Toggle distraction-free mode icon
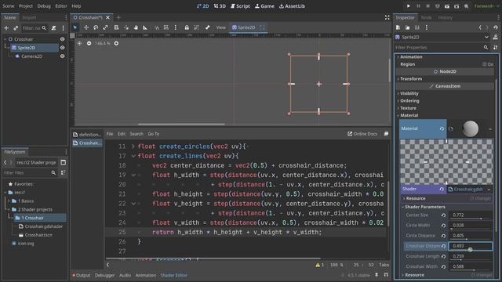502x282 pixels. [x=387, y=17]
